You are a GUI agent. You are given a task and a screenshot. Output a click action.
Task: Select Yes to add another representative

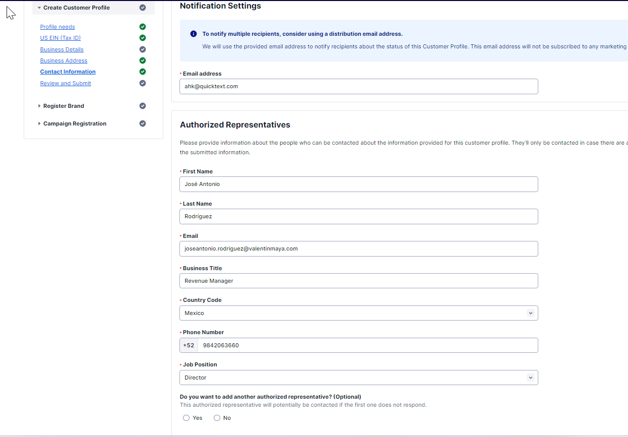[x=186, y=418]
